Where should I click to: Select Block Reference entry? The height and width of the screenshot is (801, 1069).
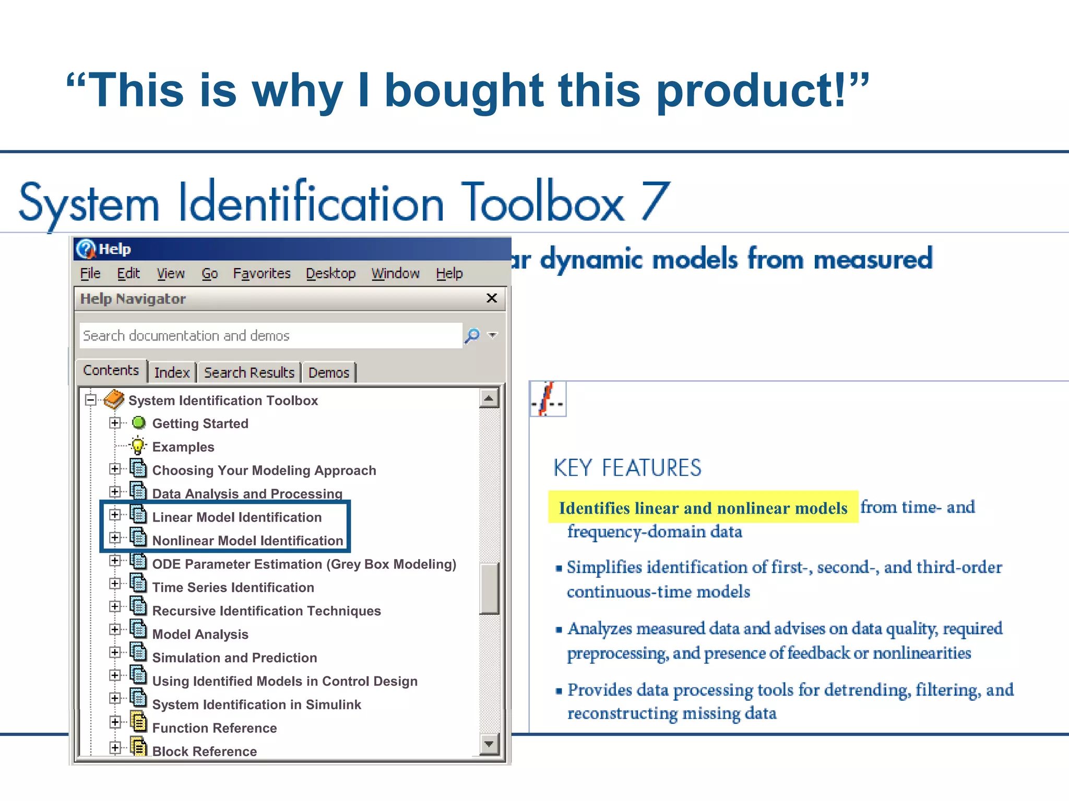coord(204,751)
